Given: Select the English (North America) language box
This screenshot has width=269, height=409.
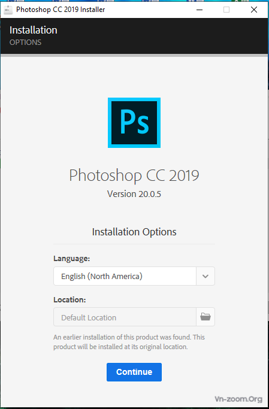Looking at the screenshot, I should 125,276.
